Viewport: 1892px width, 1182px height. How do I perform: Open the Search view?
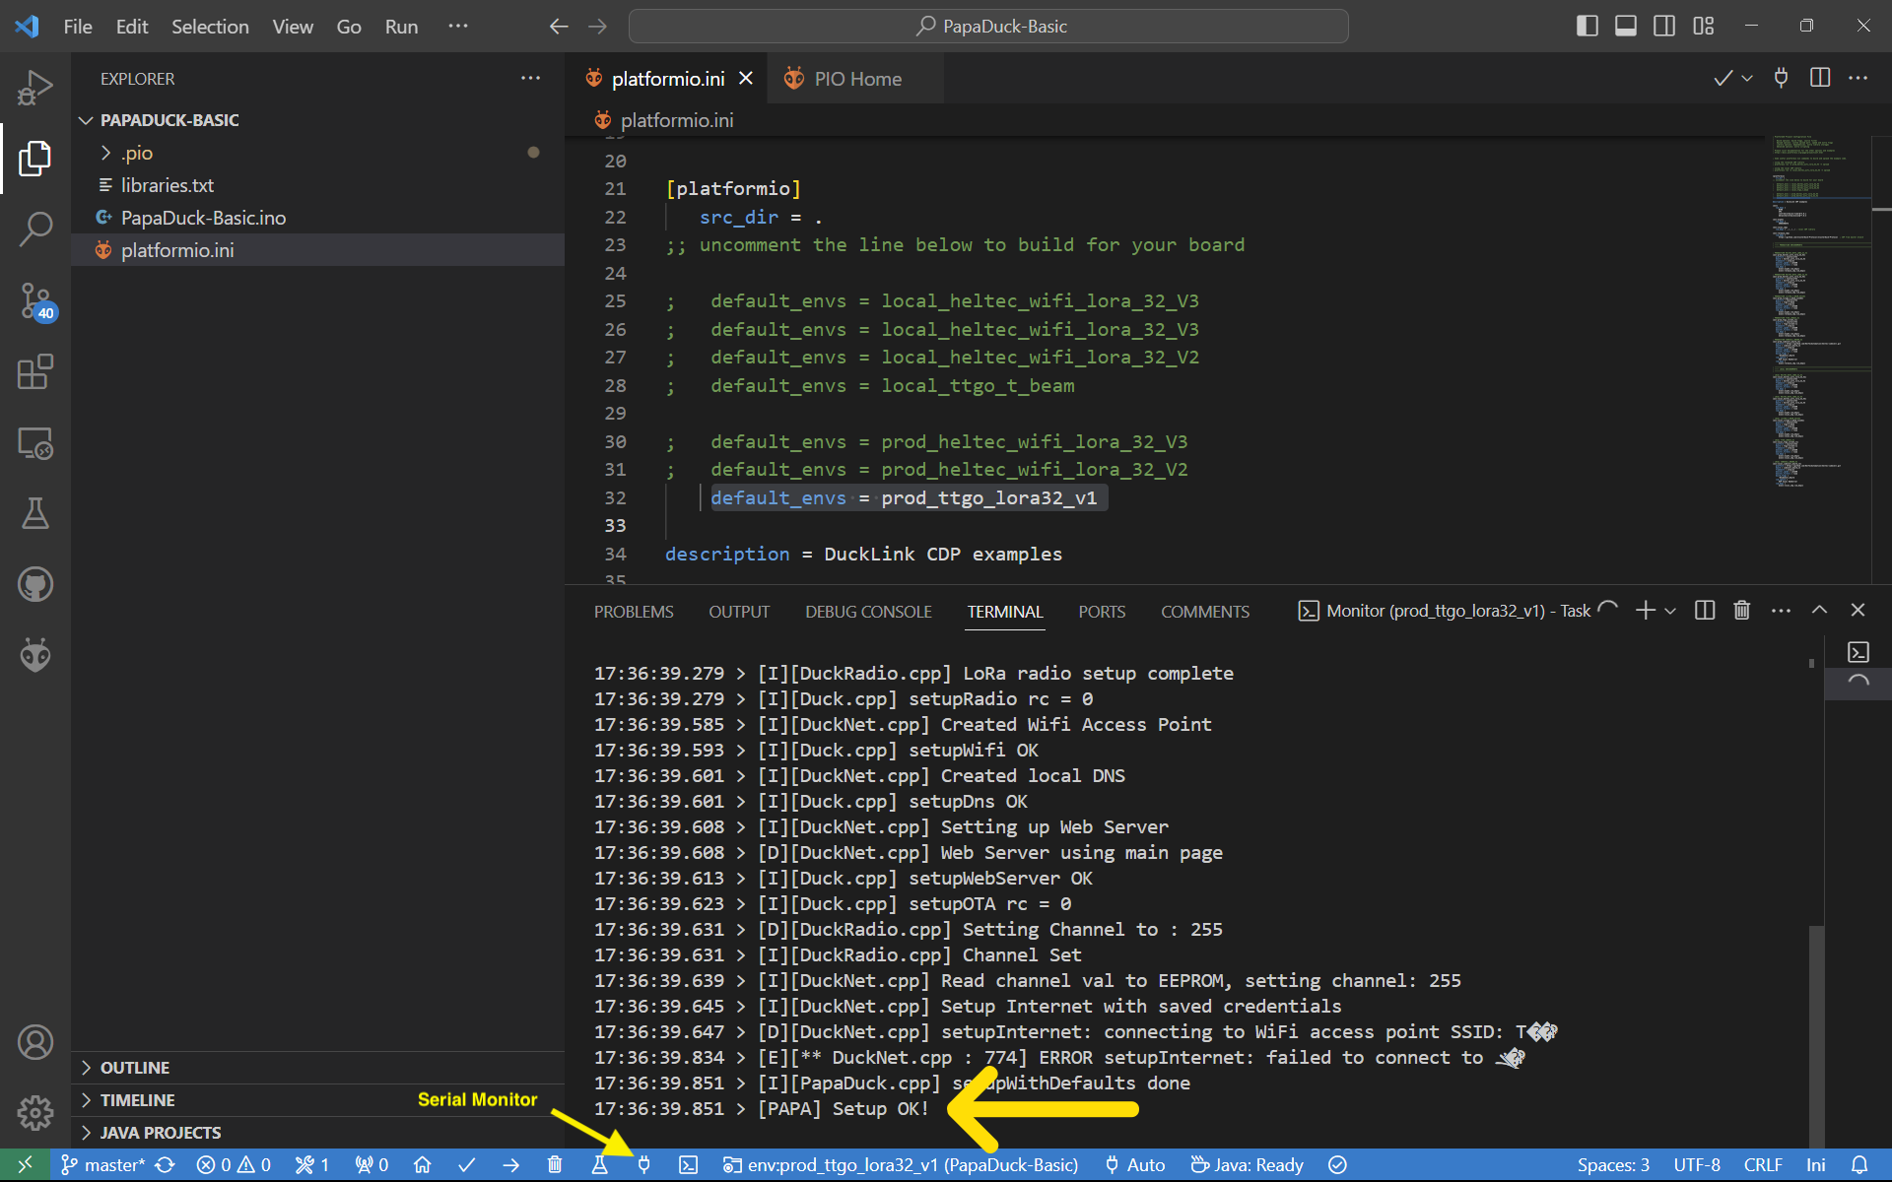(x=35, y=230)
